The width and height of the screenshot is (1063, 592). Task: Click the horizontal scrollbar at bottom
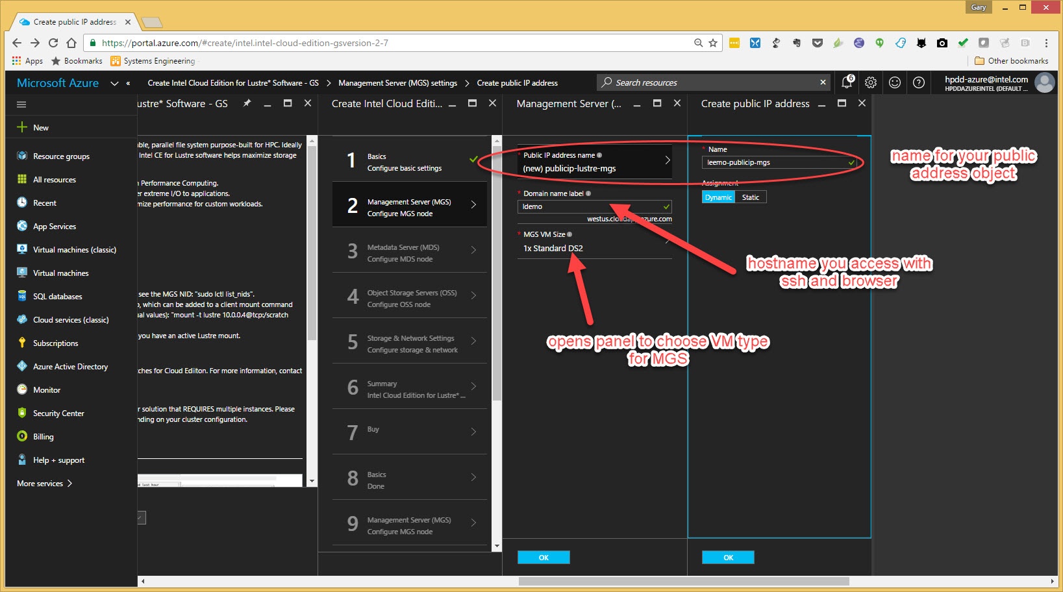683,581
